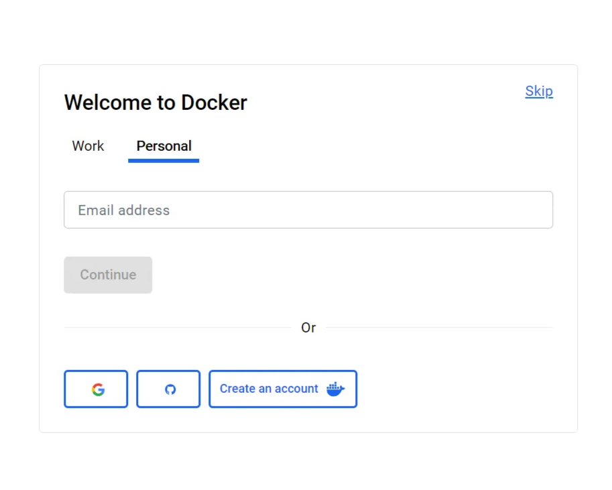Open account creation via the whale button
The image size is (612, 490).
pos(283,389)
